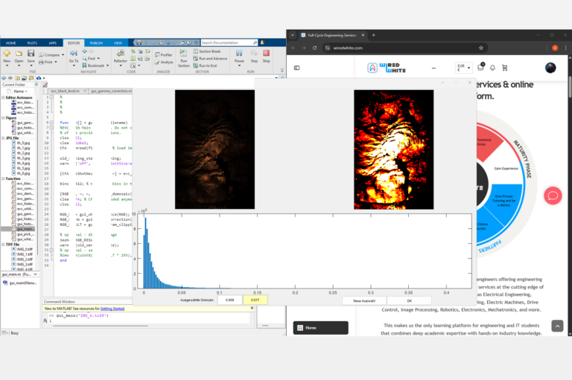Click the Open folder icon in MATLAB
This screenshot has width=572, height=380.
19,54
